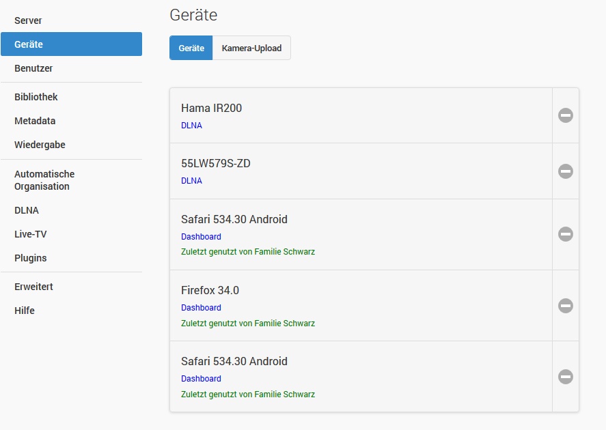Select Erweitert in the sidebar

click(33, 287)
